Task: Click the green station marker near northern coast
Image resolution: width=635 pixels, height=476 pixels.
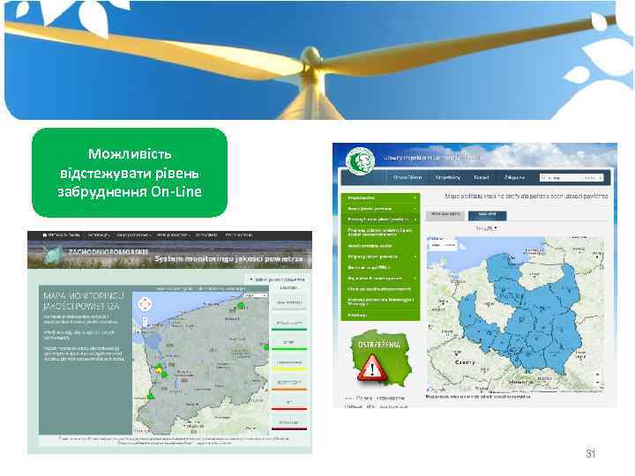Action: (242, 306)
